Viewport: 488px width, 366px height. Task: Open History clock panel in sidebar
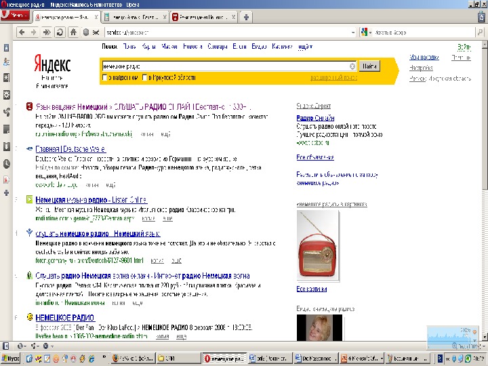6,164
